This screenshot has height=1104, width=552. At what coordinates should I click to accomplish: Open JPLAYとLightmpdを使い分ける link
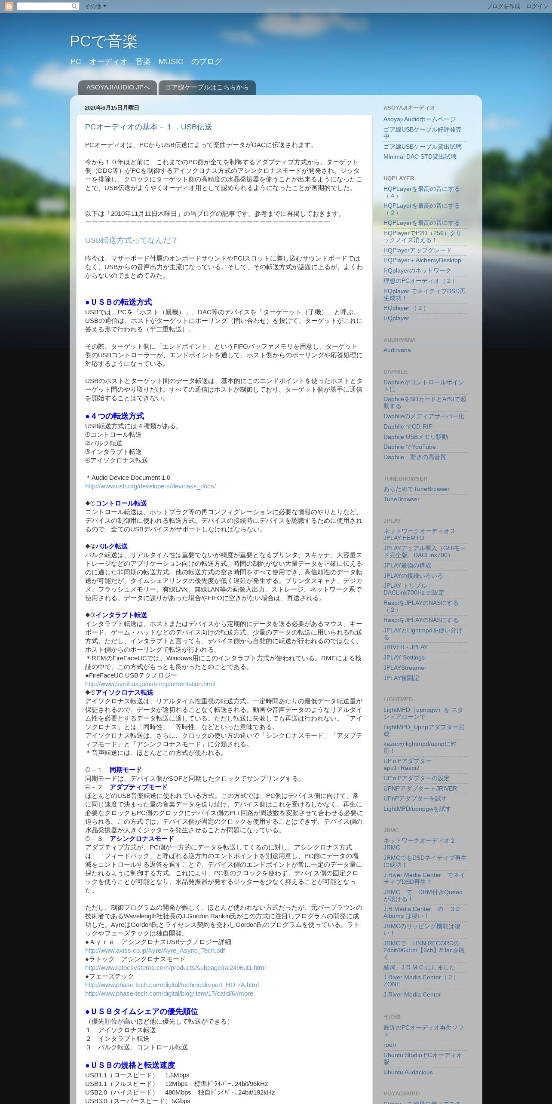(x=423, y=634)
